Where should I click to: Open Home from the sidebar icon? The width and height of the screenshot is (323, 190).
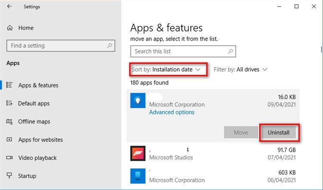point(10,28)
